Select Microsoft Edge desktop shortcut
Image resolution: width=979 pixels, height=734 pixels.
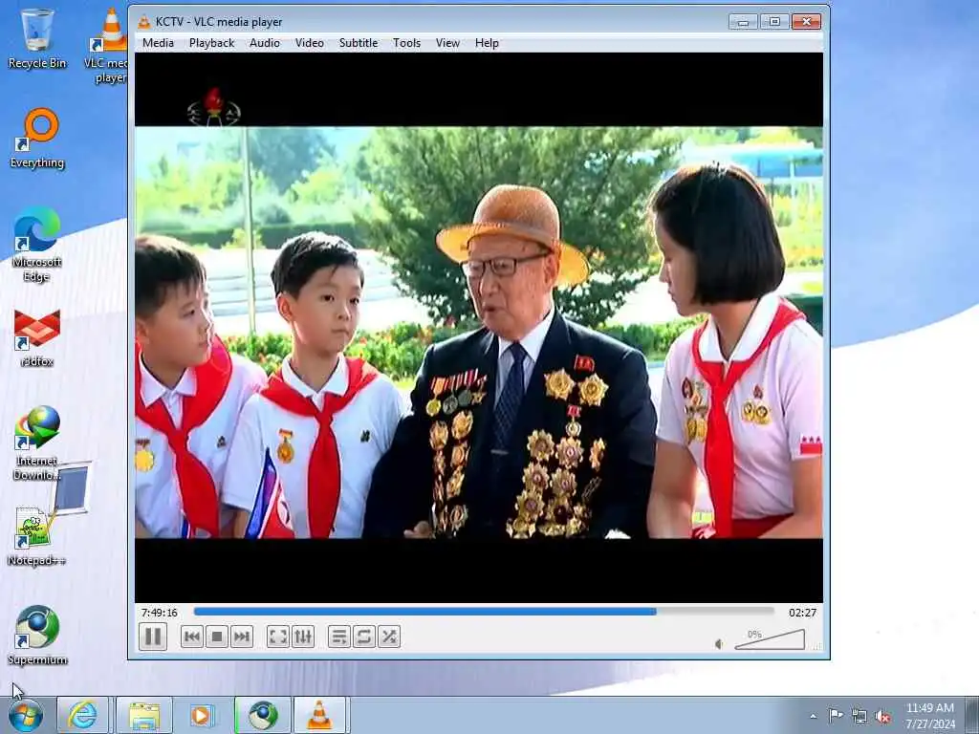coord(37,244)
